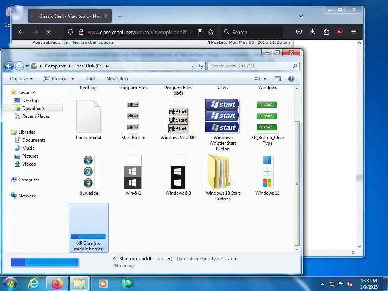Open the Firefox Downloads arrow icon

(312, 32)
